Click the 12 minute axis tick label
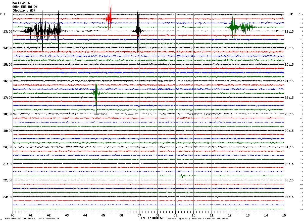 click(230, 215)
